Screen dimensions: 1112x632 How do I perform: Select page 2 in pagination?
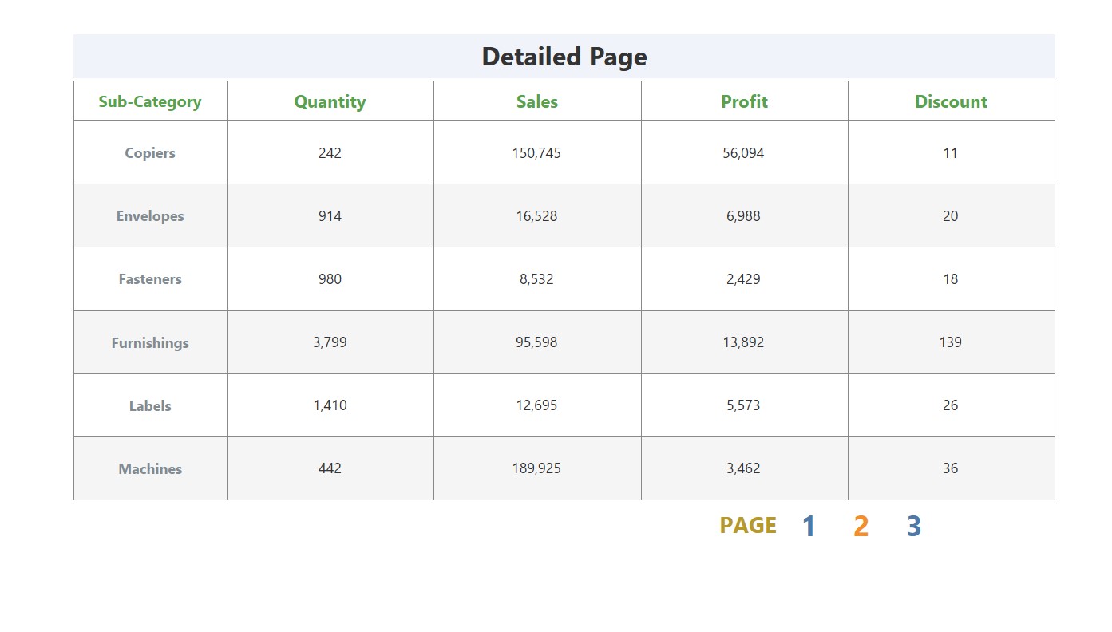(x=861, y=527)
